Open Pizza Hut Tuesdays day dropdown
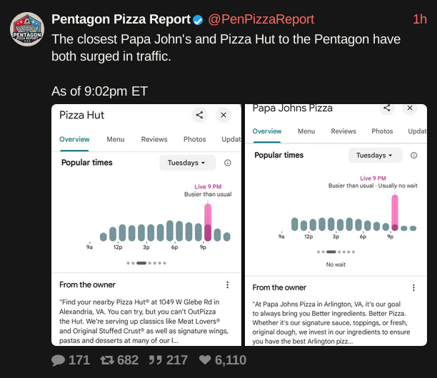The image size is (437, 378). click(x=186, y=163)
